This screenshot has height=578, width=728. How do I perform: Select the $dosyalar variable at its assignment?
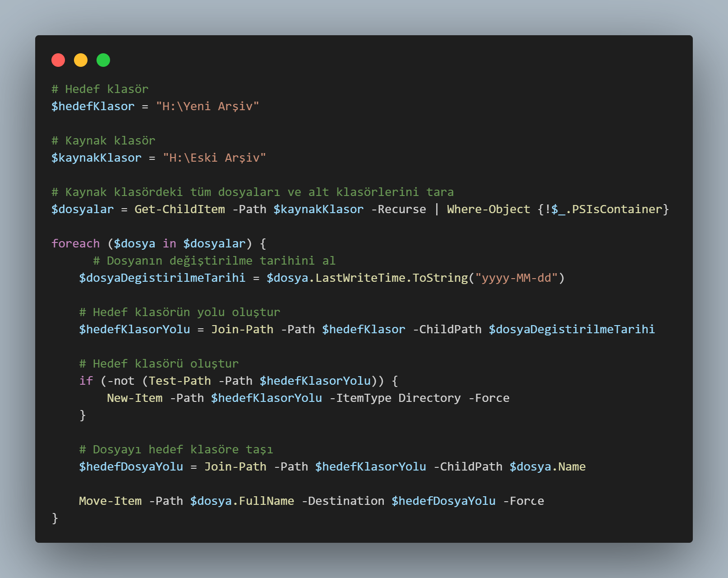83,209
